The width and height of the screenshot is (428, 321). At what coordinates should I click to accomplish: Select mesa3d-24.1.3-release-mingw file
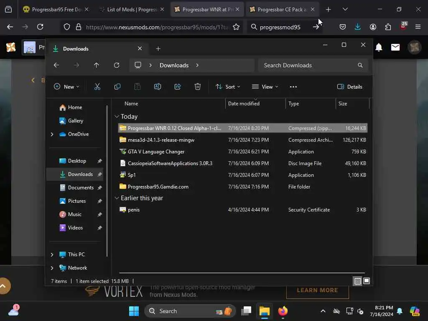(x=243, y=140)
